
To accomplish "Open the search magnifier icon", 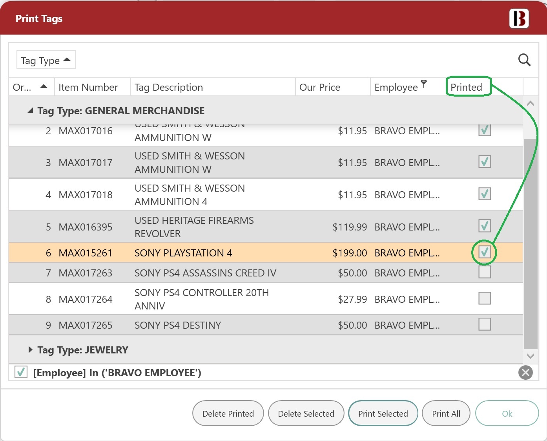I will [524, 60].
